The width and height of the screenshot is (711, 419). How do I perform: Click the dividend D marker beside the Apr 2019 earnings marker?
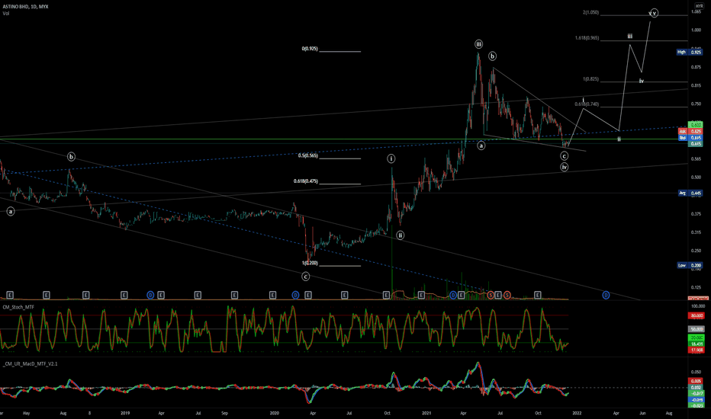150,295
